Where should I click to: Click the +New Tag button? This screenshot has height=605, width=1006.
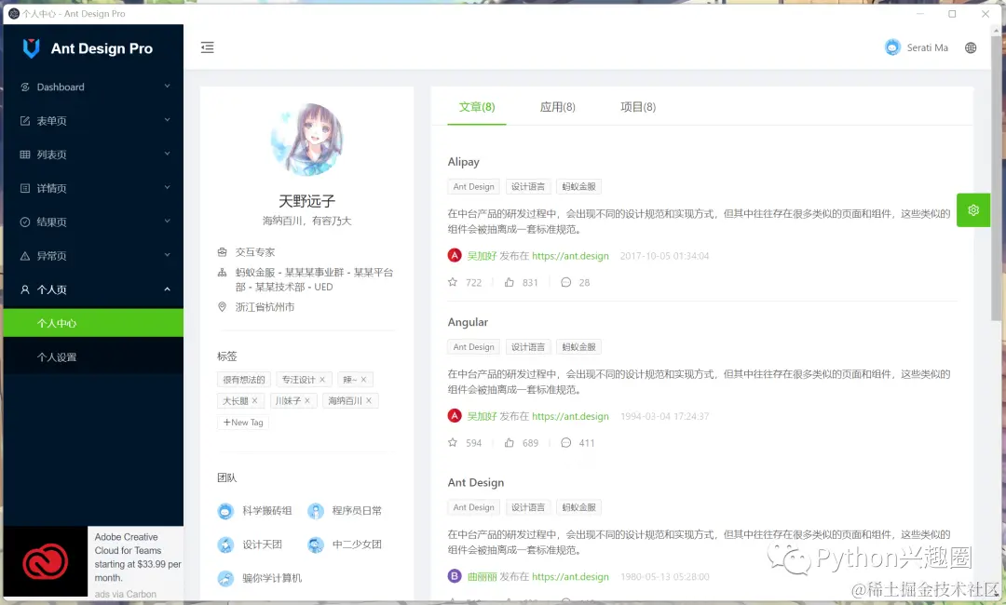[x=242, y=422]
